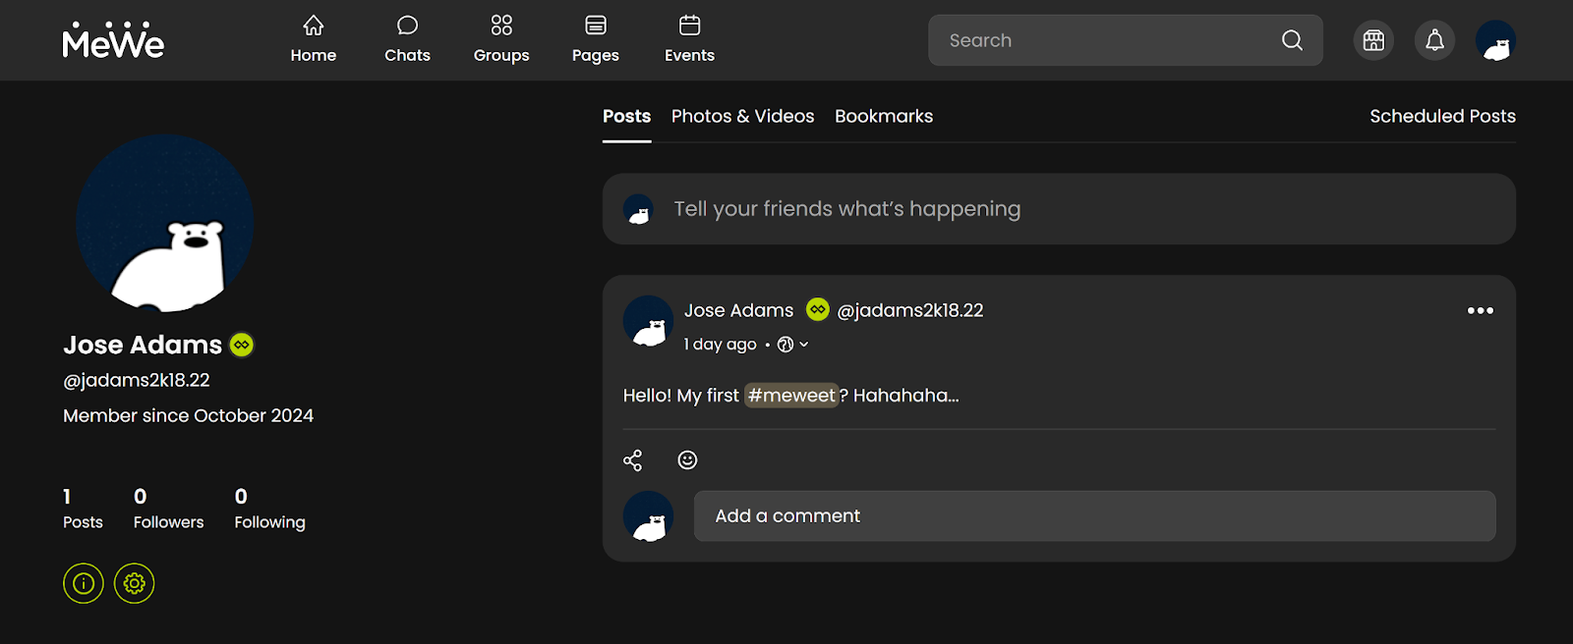This screenshot has height=644, width=1573.
Task: Click the post's share icon
Action: pos(632,460)
